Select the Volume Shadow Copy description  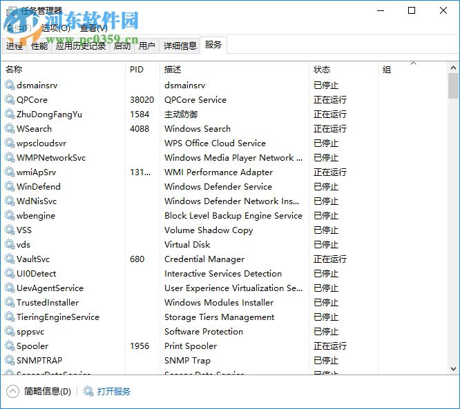209,230
